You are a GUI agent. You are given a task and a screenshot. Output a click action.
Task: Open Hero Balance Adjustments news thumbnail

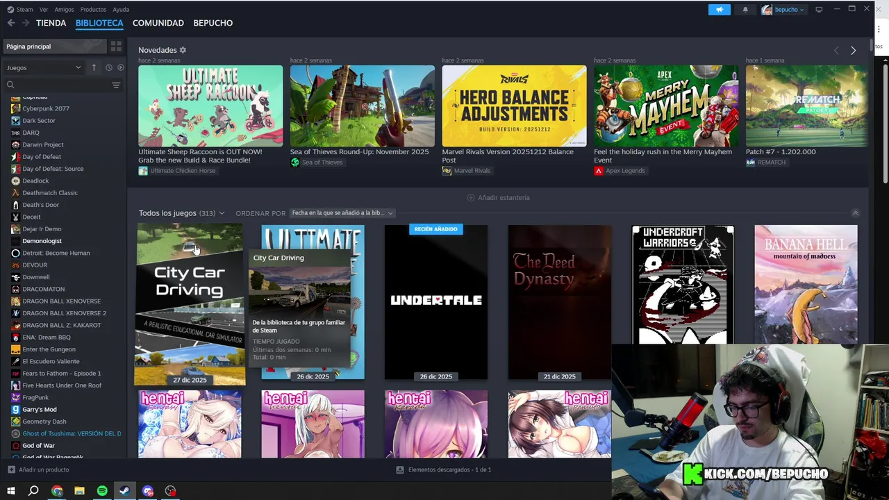pyautogui.click(x=514, y=106)
